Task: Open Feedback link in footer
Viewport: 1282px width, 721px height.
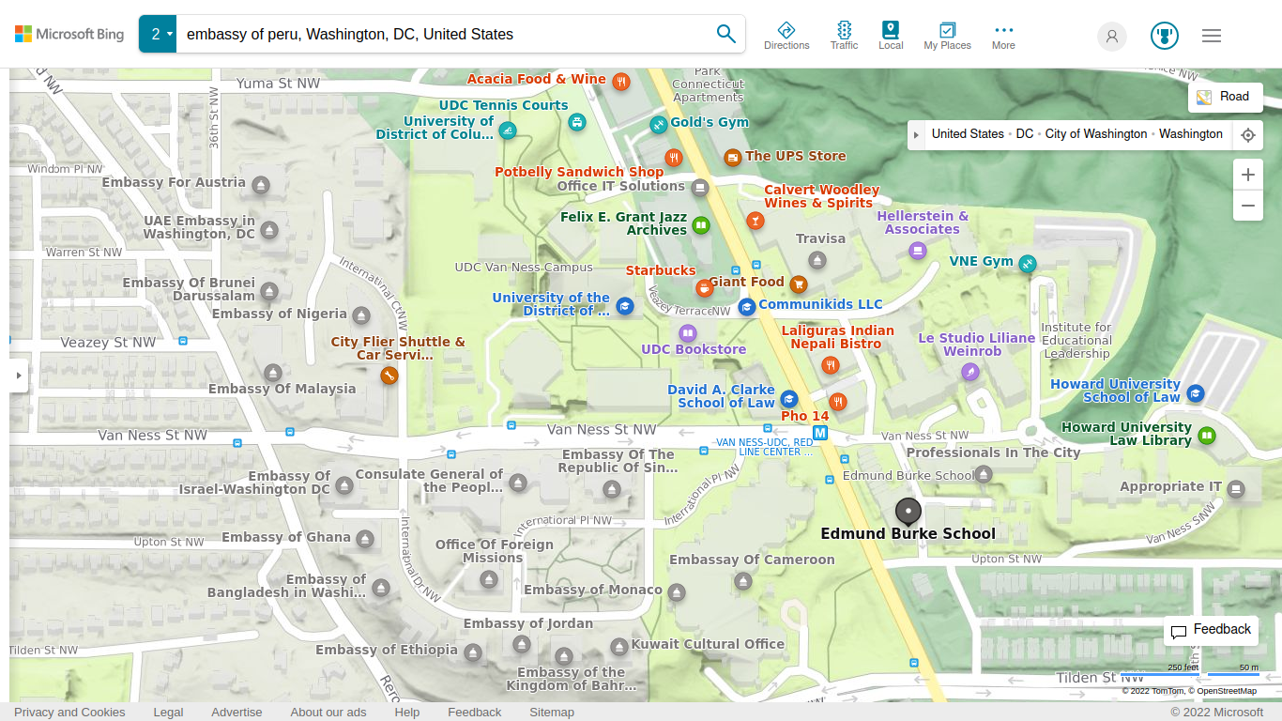Action: 475,713
